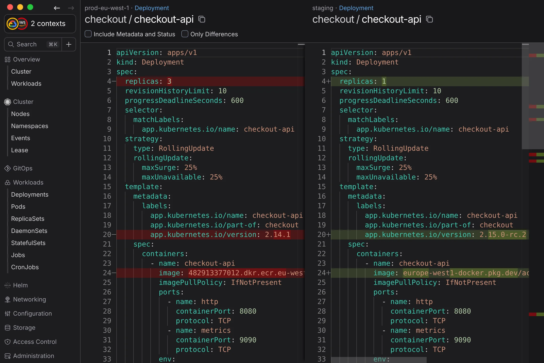
Task: Copy the prod checkout-api resource name
Action: pos(202,19)
